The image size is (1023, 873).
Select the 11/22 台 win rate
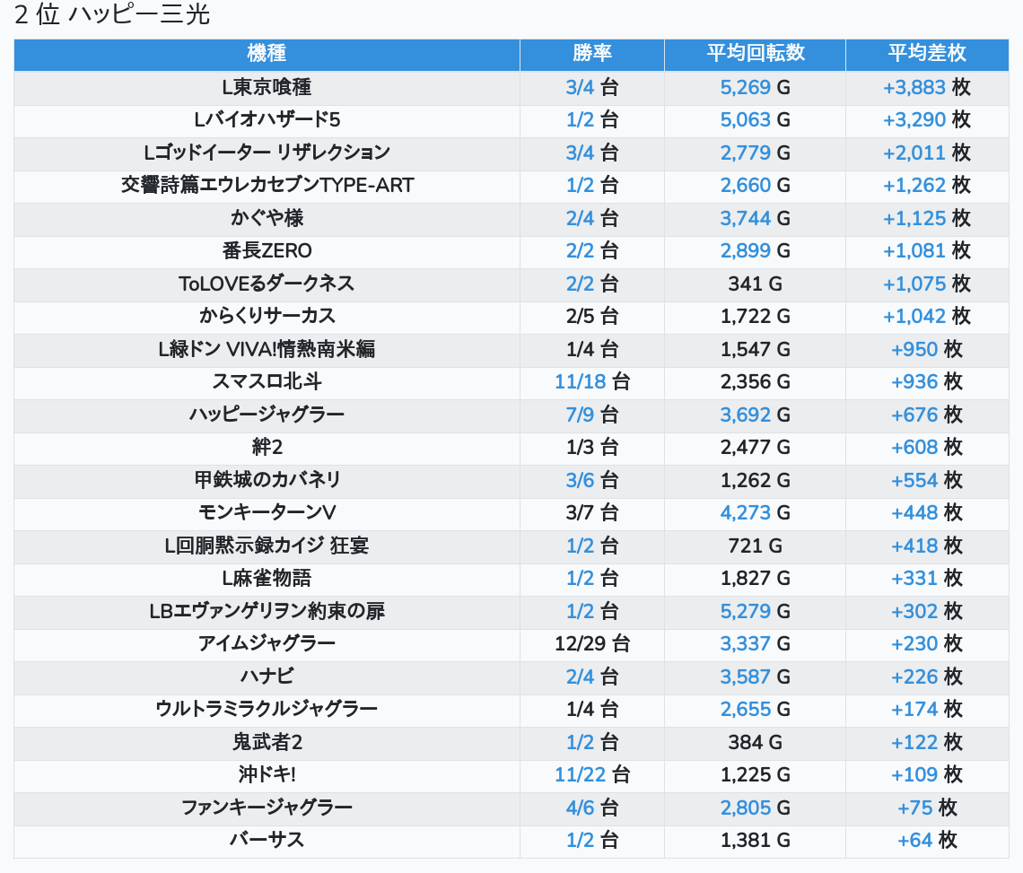[591, 774]
